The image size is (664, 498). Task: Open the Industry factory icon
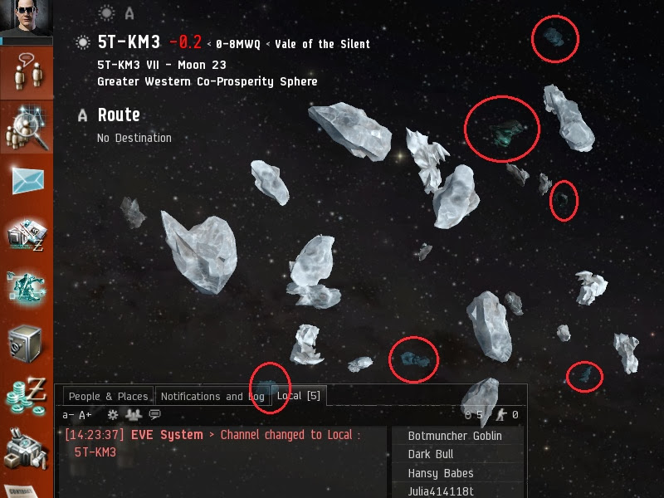(25, 449)
